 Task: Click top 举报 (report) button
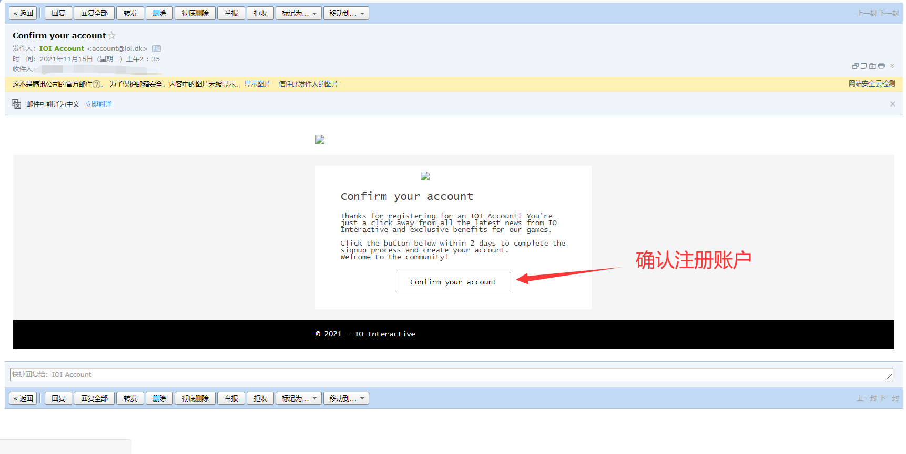[231, 13]
